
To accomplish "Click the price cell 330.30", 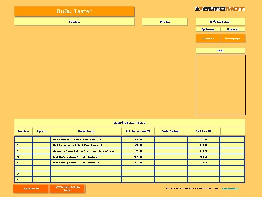I will 204,146.
